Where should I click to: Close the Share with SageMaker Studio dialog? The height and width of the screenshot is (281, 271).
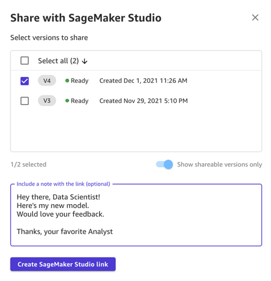pos(255,18)
